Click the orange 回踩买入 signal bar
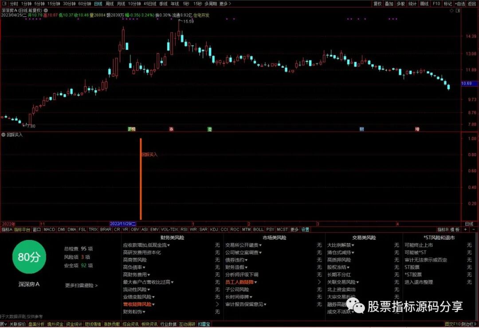Viewport: 479px width, 328px height. [x=141, y=179]
